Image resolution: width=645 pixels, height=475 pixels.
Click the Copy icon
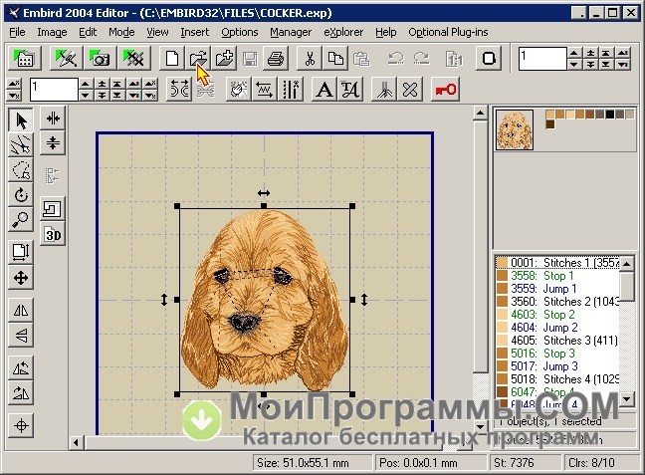tap(335, 58)
